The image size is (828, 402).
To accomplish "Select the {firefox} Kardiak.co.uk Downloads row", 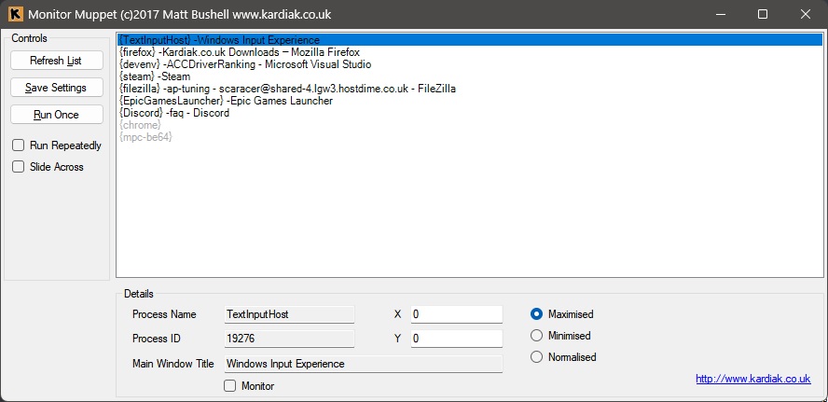I will click(470, 52).
